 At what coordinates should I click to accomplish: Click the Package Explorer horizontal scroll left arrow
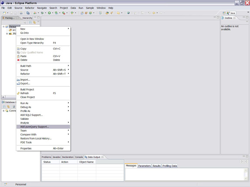(3, 97)
